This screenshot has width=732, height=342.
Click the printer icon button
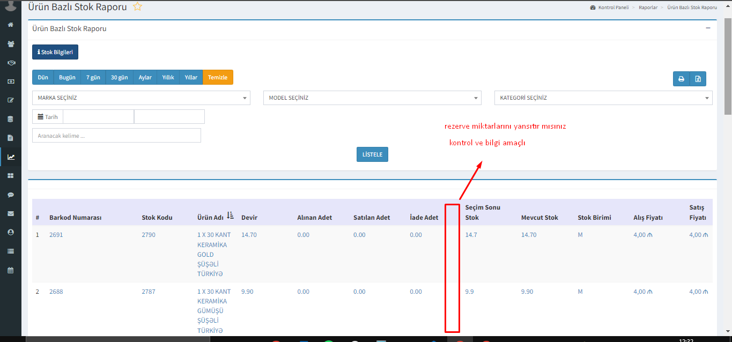point(681,79)
